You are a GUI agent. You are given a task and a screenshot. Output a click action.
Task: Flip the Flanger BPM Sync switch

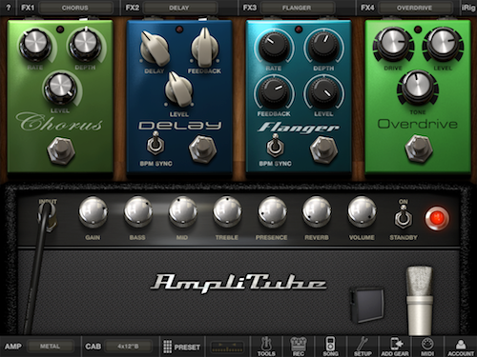tap(275, 146)
